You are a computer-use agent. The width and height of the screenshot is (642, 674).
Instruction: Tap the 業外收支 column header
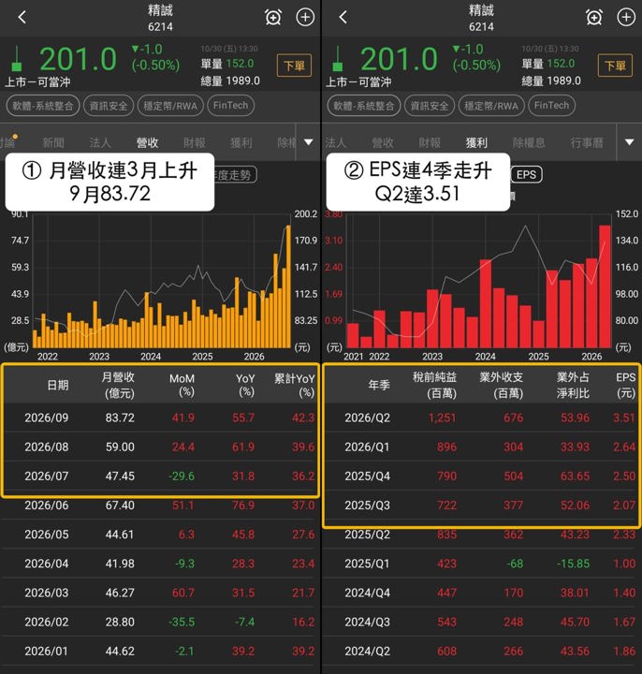(502, 385)
